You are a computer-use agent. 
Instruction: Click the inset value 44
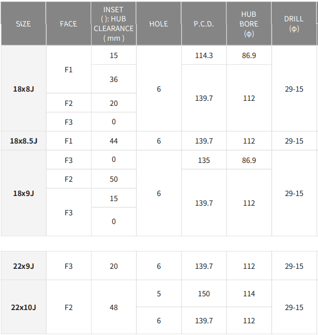[113, 141]
